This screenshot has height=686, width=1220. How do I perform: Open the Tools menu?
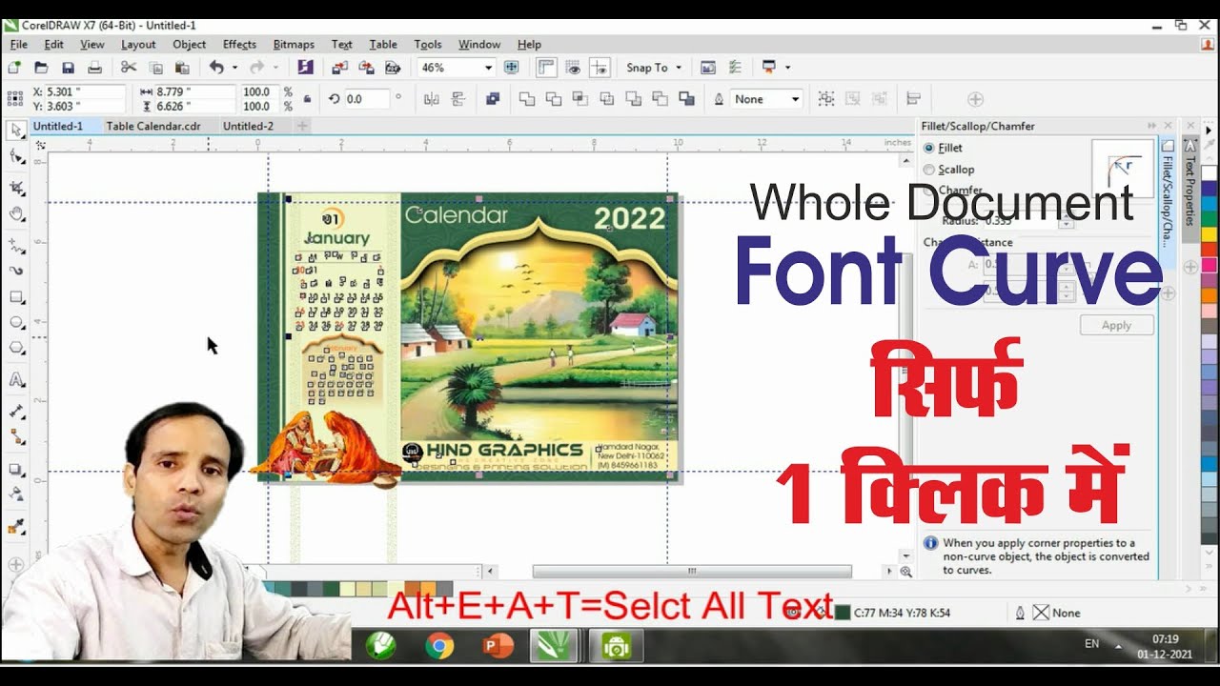point(428,44)
